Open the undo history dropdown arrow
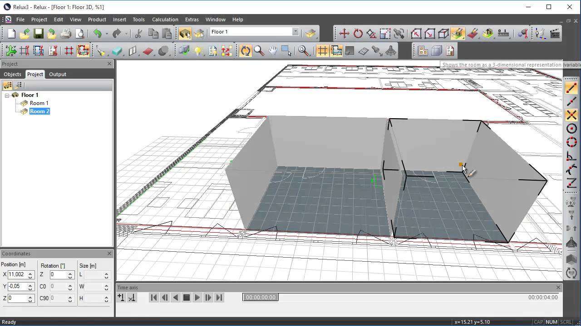Screen dimensions: 581x326 pos(107,34)
